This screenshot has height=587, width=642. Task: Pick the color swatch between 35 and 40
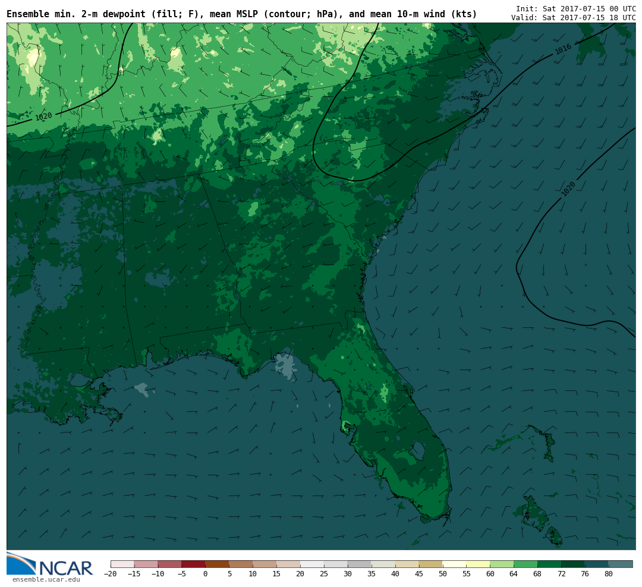tap(383, 564)
